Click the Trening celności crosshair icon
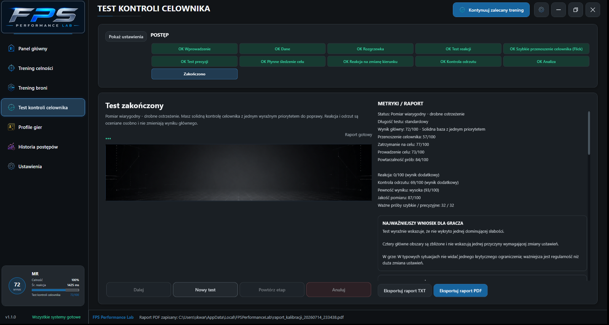 pyautogui.click(x=11, y=68)
